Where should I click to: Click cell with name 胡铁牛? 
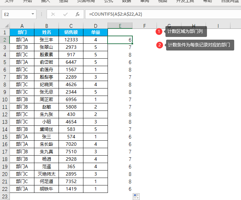coord(46,189)
